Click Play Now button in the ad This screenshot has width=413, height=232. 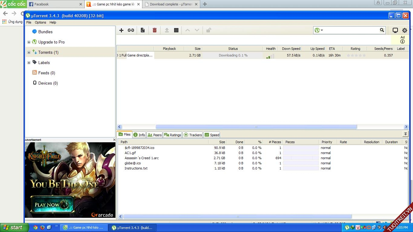(x=52, y=205)
